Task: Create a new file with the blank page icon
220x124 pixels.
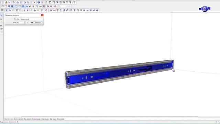Action: (x=3, y=2)
